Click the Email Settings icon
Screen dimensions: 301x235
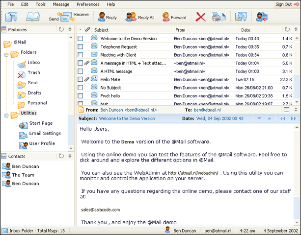click(x=24, y=135)
